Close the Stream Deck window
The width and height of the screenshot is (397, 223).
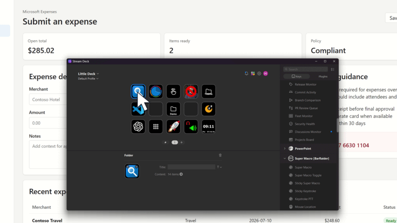(334, 61)
